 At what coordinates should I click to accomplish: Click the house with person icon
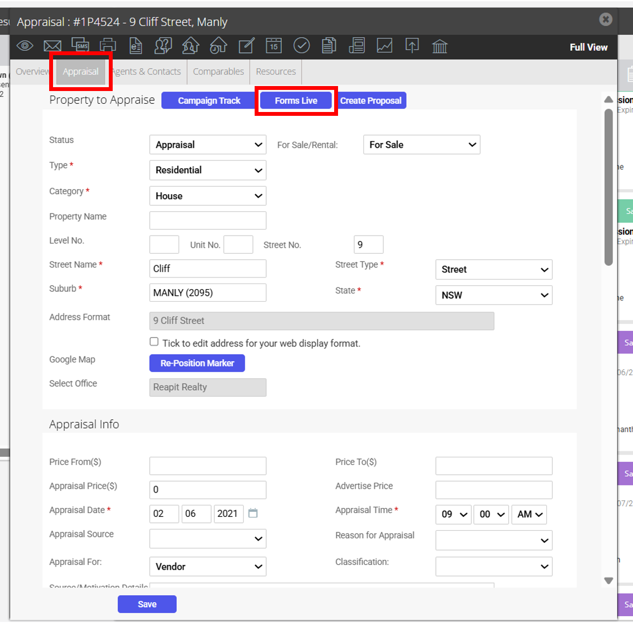point(191,46)
